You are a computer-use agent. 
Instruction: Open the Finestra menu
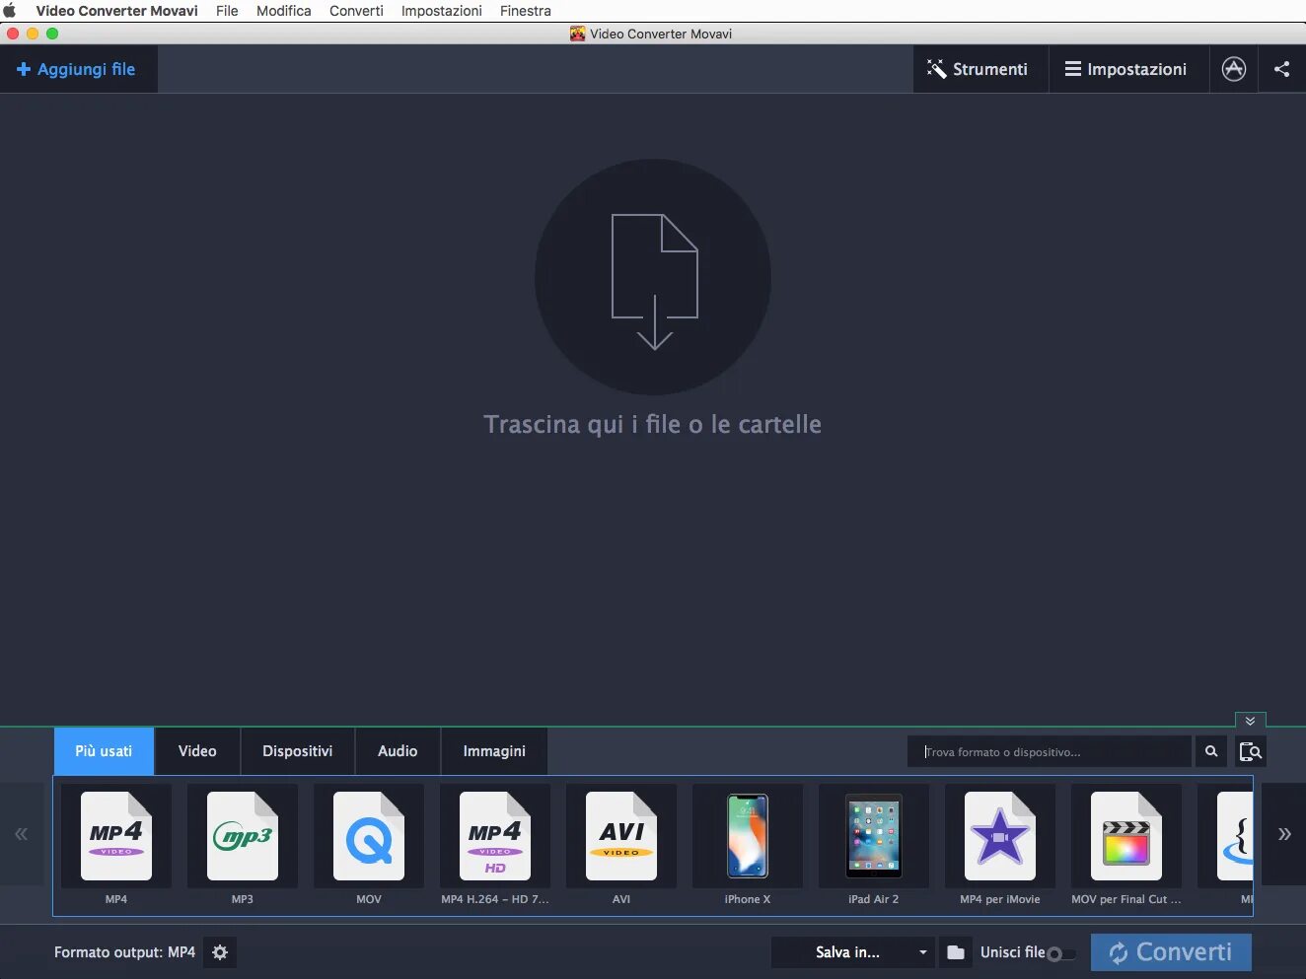pos(526,11)
